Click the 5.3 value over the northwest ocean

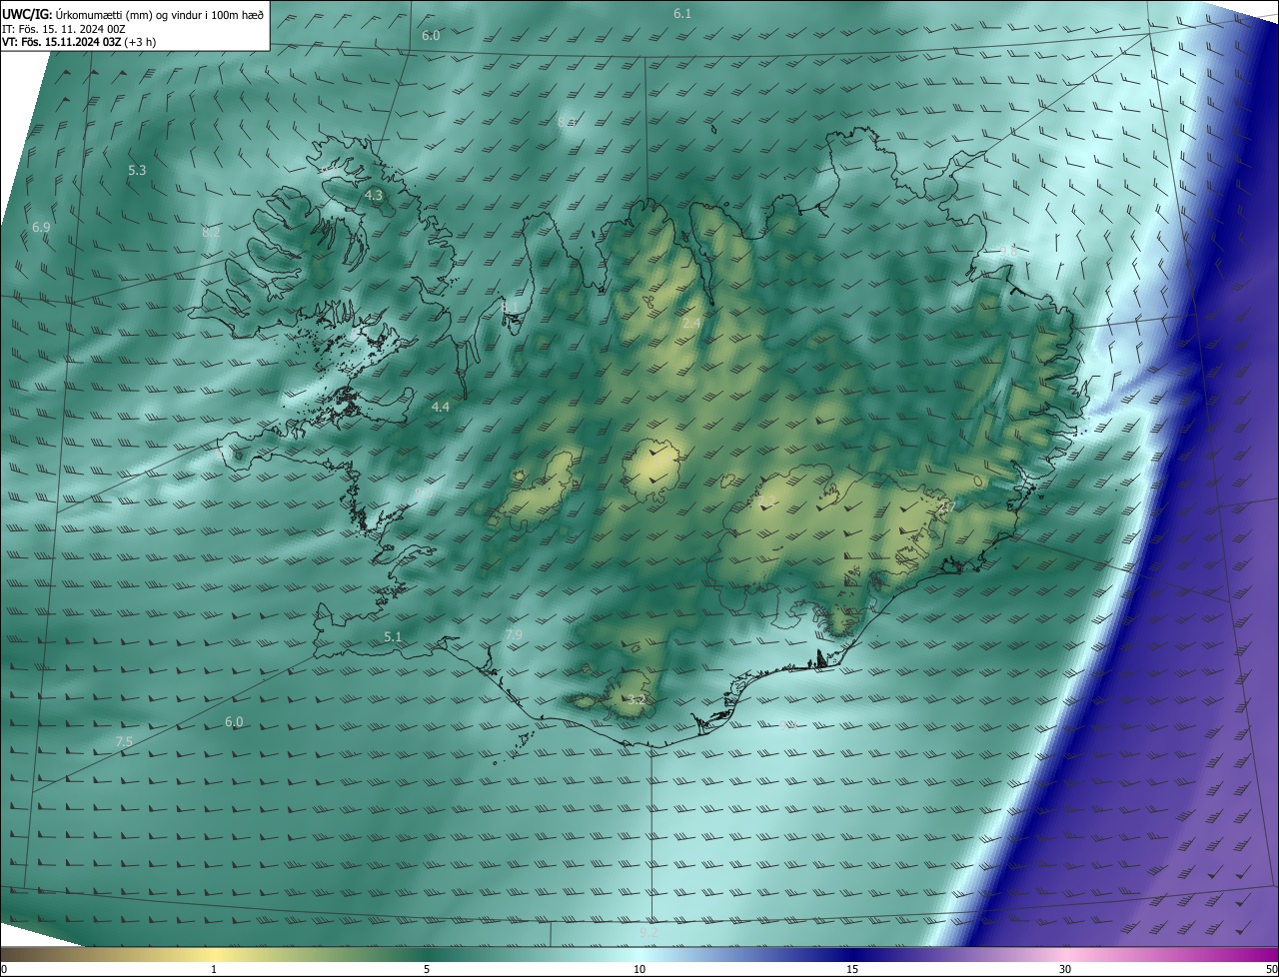click(x=137, y=171)
